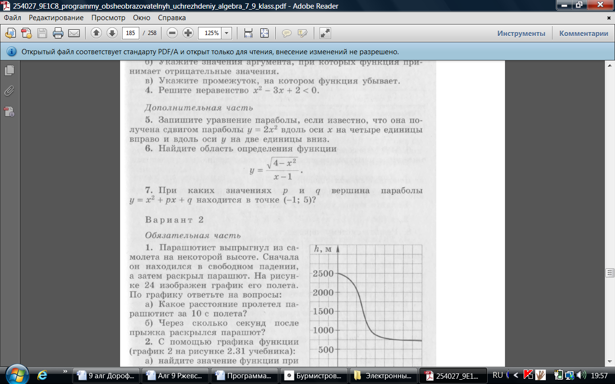Open the standards panel icon in sidebar
Image resolution: width=615 pixels, height=384 pixels.
point(9,112)
